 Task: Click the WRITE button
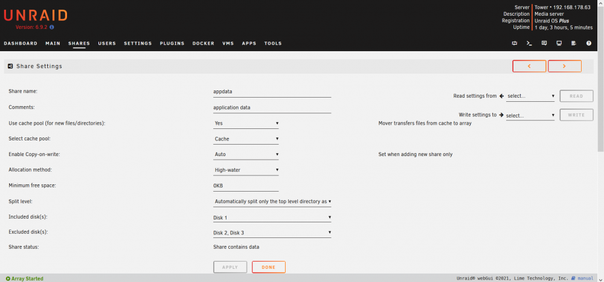pos(576,115)
